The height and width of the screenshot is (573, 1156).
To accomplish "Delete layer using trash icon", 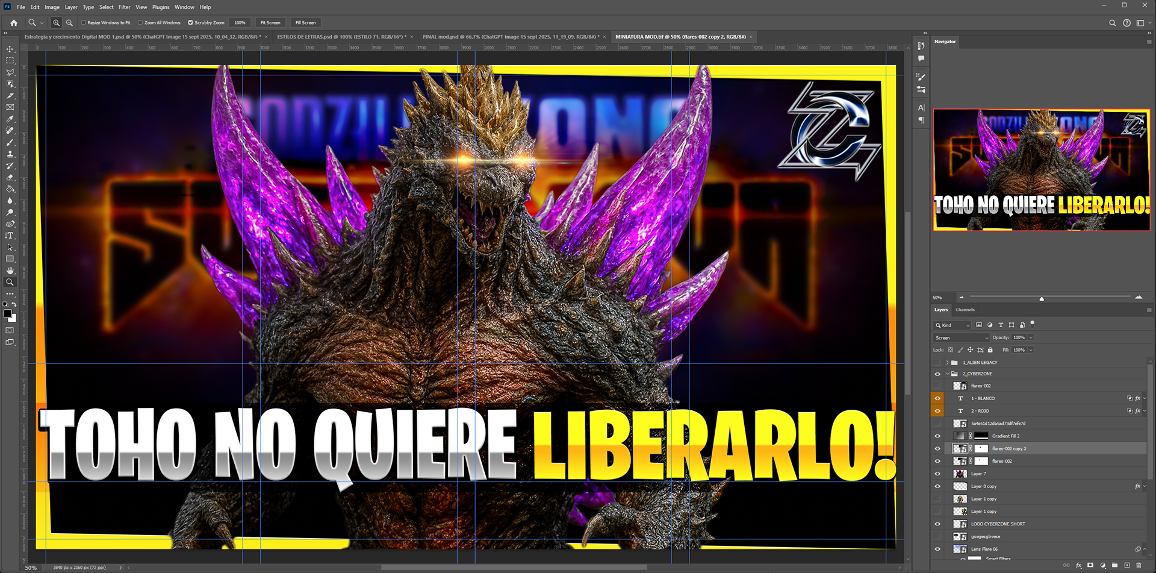I will pyautogui.click(x=1139, y=565).
